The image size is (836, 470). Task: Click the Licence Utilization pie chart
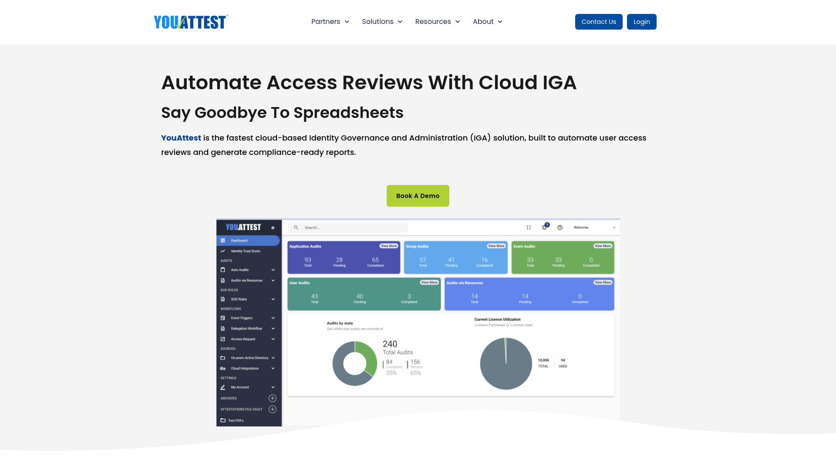[506, 363]
